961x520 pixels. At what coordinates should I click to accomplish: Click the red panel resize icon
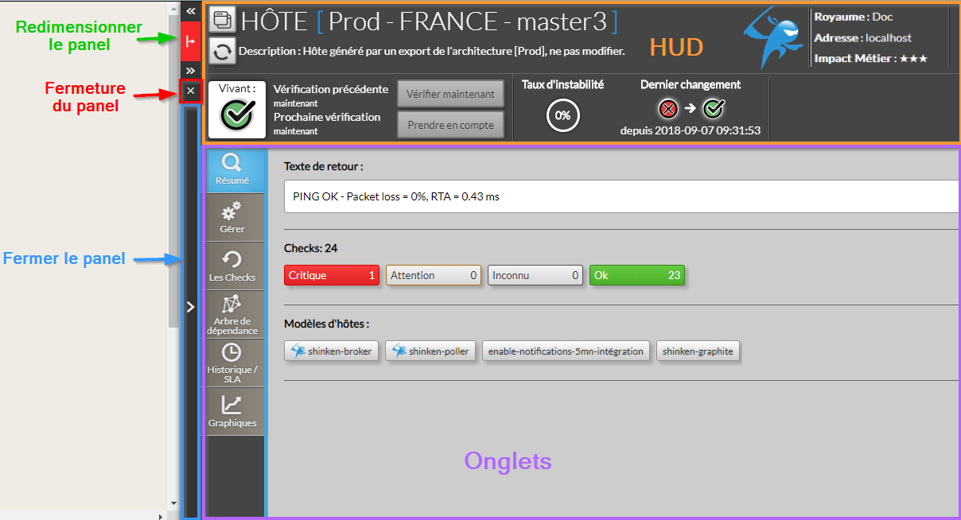190,41
